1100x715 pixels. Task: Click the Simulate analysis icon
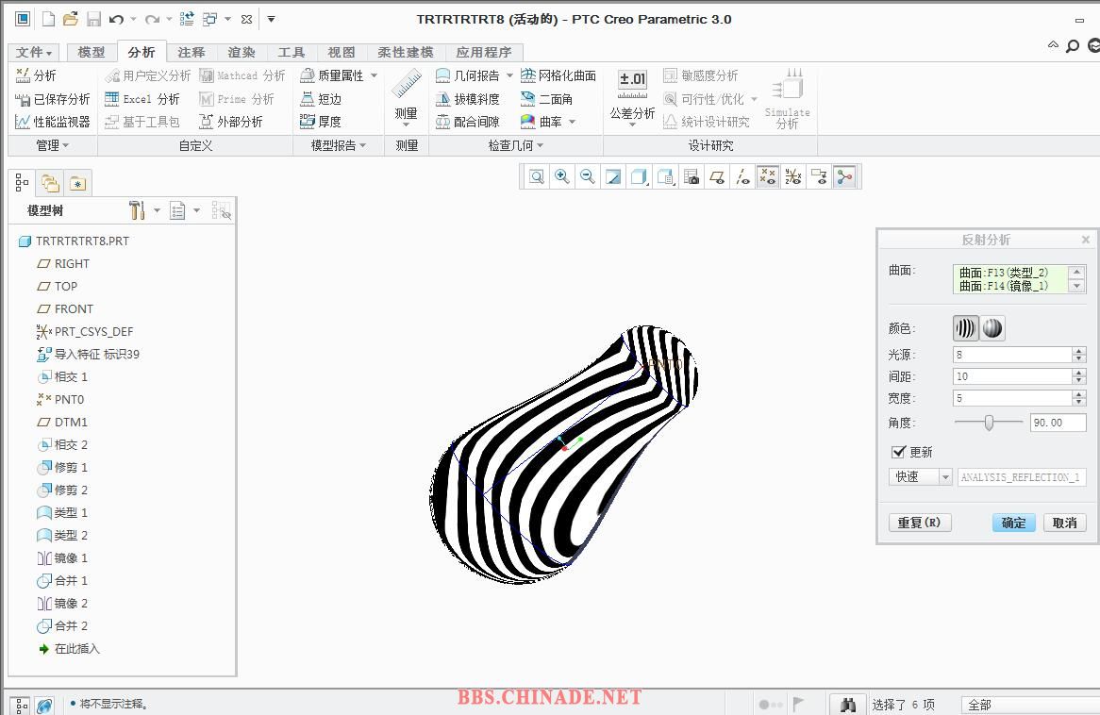[x=787, y=98]
